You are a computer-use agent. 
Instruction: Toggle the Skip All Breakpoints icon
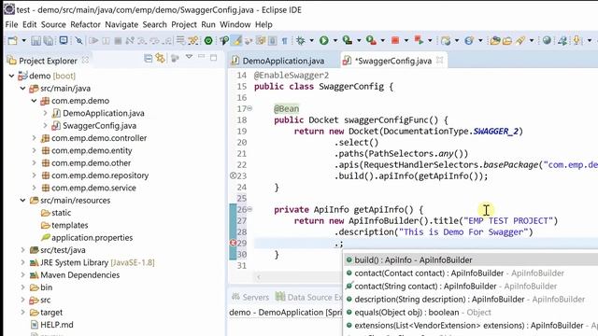click(78, 40)
